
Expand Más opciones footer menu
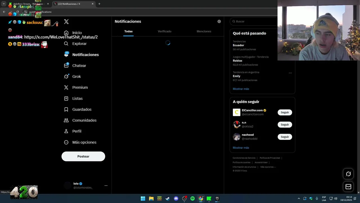268,167
